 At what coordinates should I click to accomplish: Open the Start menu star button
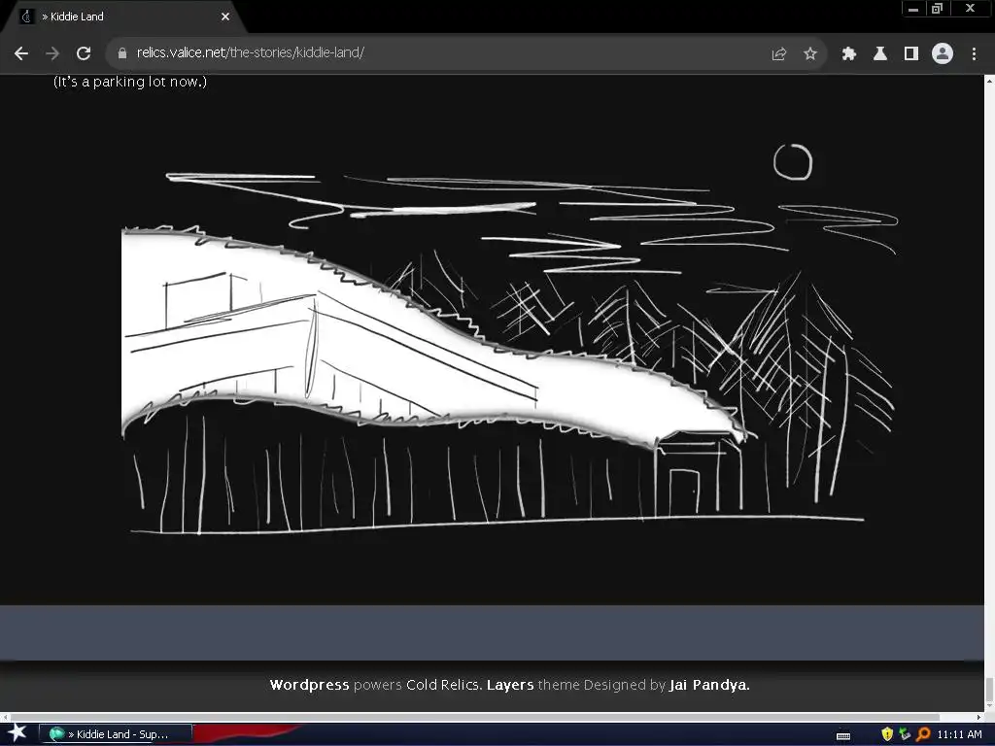pos(17,733)
